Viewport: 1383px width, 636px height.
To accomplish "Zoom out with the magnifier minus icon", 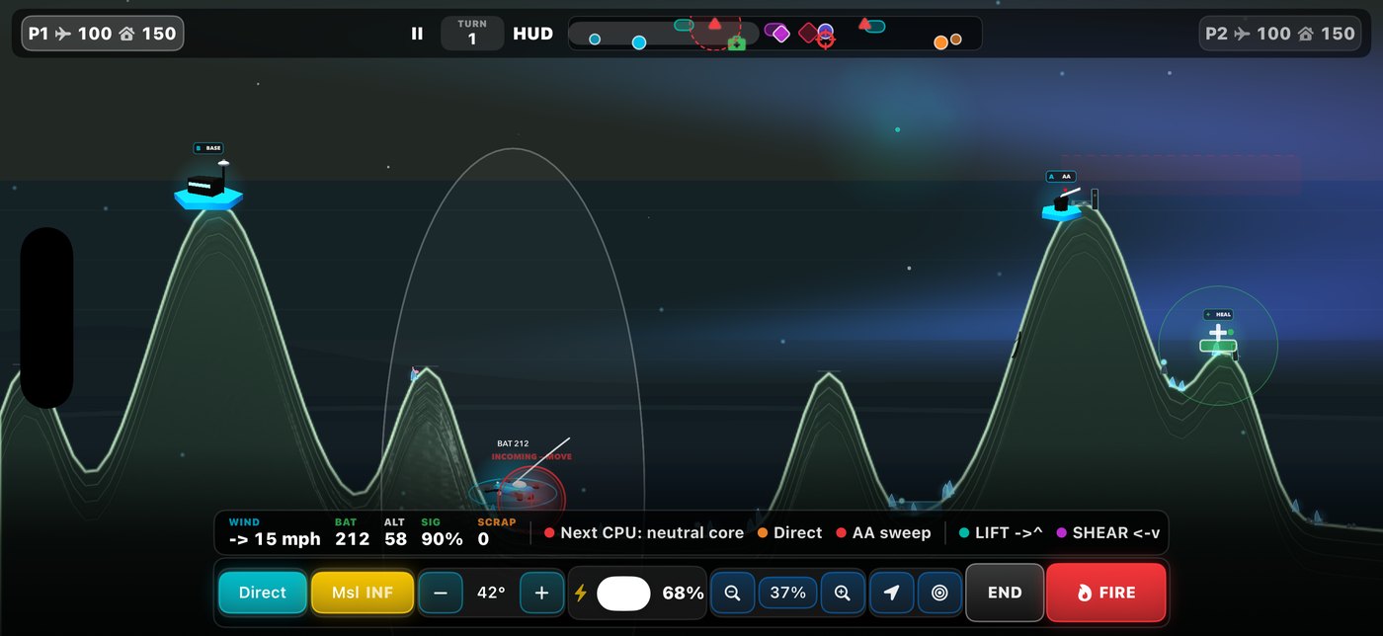I will (x=733, y=593).
